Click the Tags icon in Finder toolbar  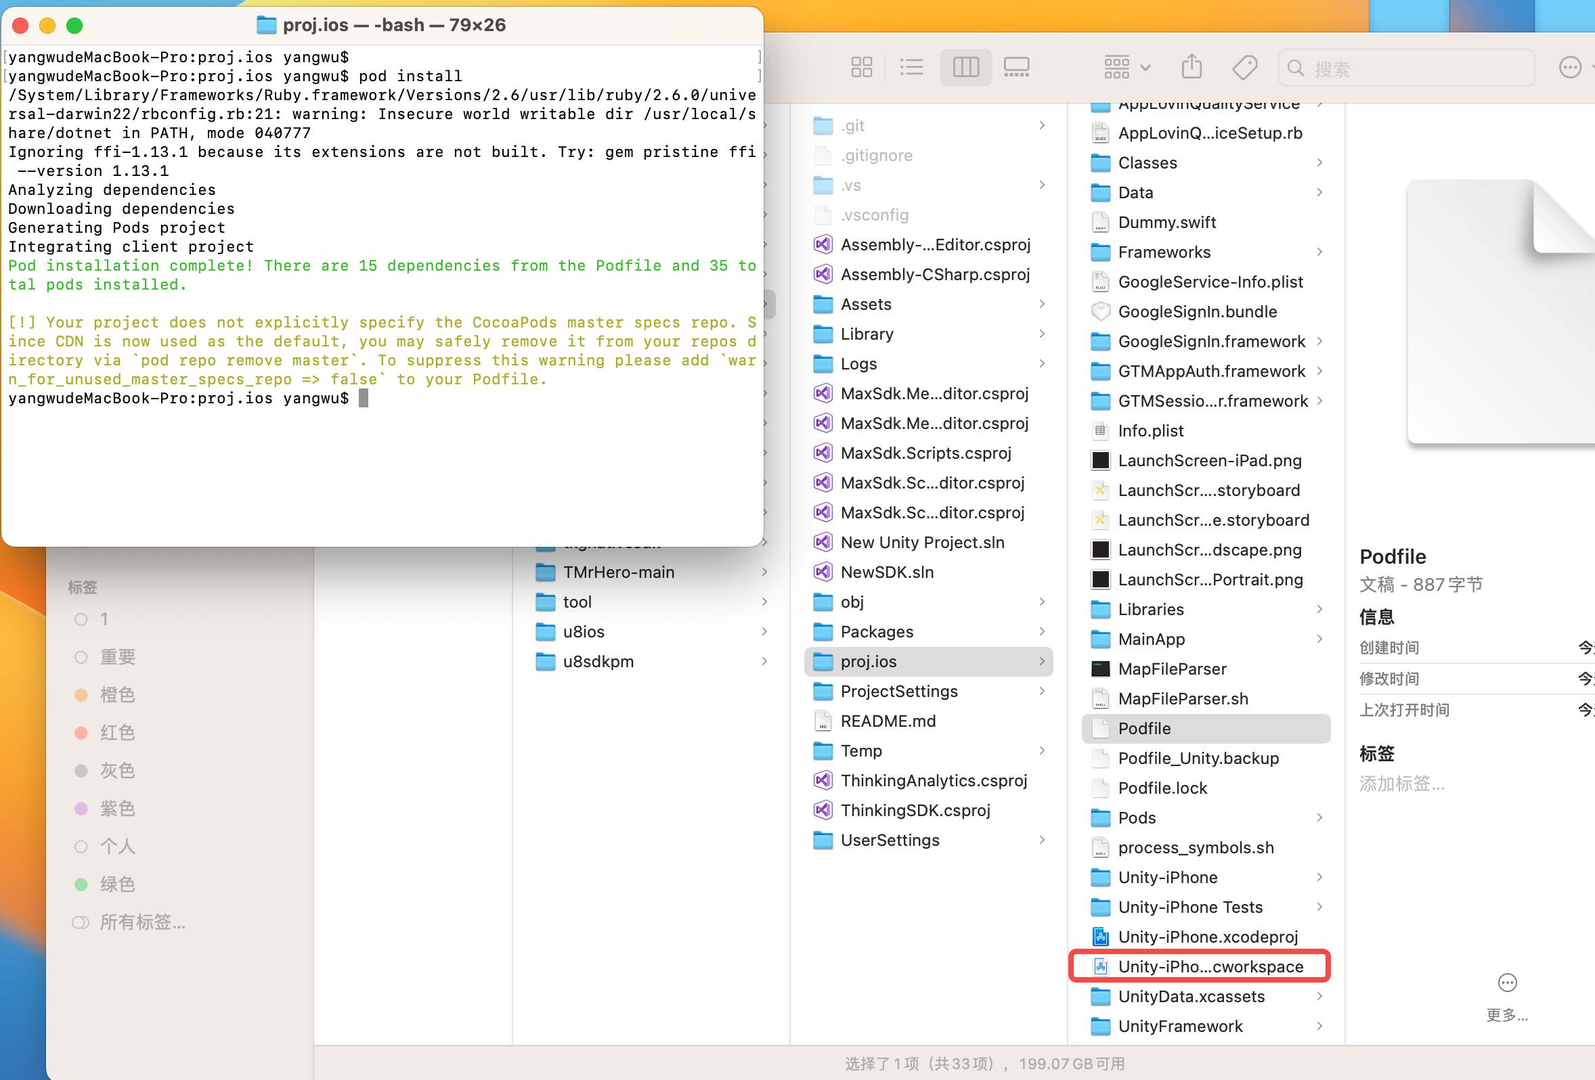1244,67
